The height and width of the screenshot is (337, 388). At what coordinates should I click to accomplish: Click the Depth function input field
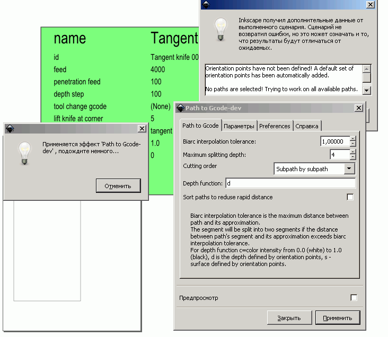[x=290, y=183]
